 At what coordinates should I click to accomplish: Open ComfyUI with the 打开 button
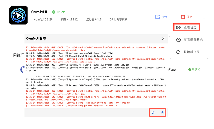161,17
